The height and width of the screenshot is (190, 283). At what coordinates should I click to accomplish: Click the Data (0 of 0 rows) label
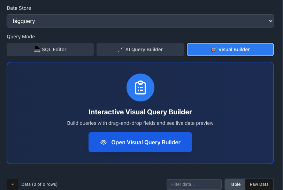[x=39, y=184]
